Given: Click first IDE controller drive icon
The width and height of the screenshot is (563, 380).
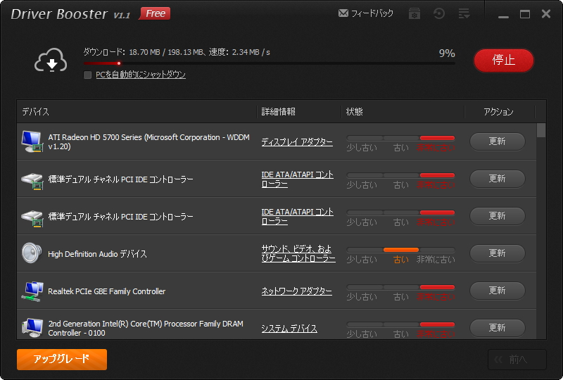Looking at the screenshot, I should click(x=32, y=181).
